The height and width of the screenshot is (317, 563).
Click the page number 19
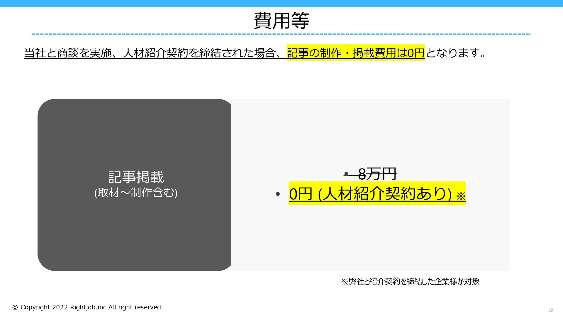pos(551,310)
